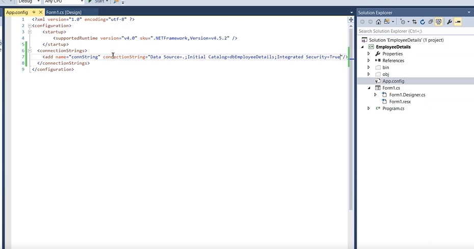
Task: Open the Start button dropdown arrow
Action: pos(107,2)
